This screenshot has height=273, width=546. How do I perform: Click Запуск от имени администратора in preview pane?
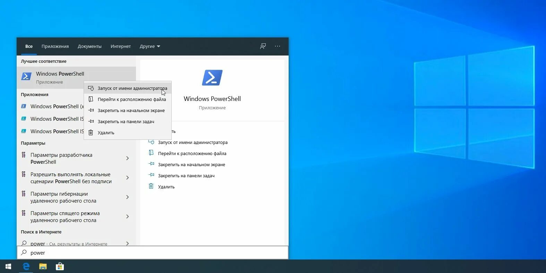[x=193, y=142]
